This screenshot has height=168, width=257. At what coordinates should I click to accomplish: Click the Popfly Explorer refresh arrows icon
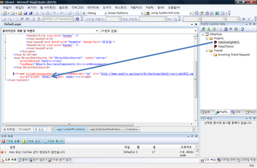(x=242, y=29)
